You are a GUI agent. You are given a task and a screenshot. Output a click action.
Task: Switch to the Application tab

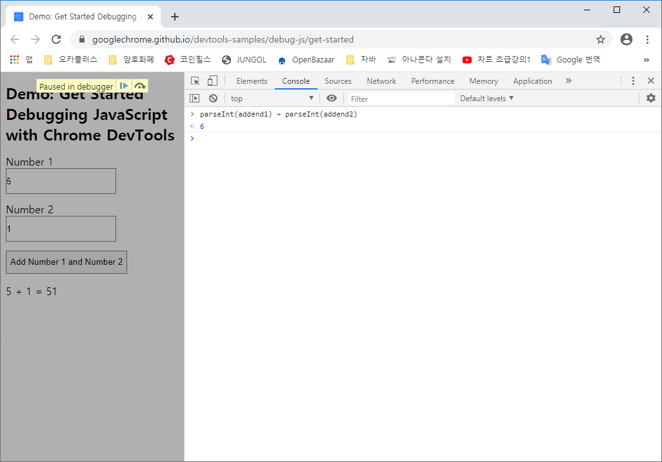click(532, 81)
